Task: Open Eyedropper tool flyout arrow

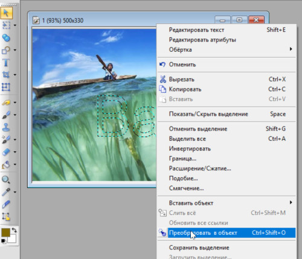Action: click(x=15, y=192)
